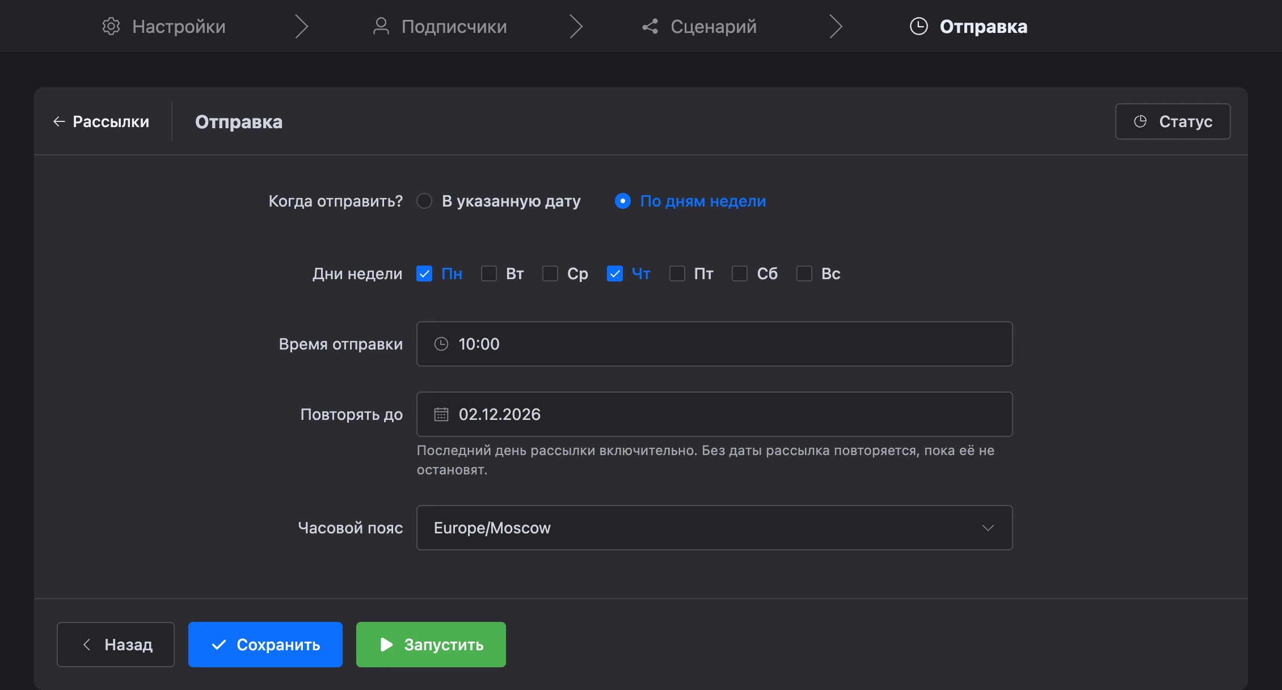Open the Часовой пояс Europe/Moscow dropdown

pos(715,528)
